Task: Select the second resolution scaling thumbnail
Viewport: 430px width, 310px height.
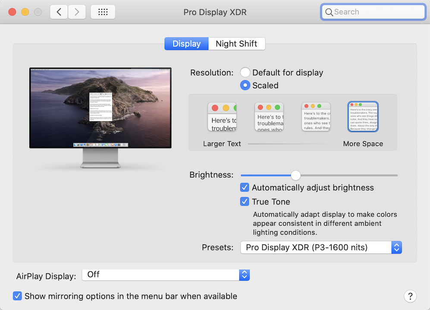Action: [x=269, y=116]
